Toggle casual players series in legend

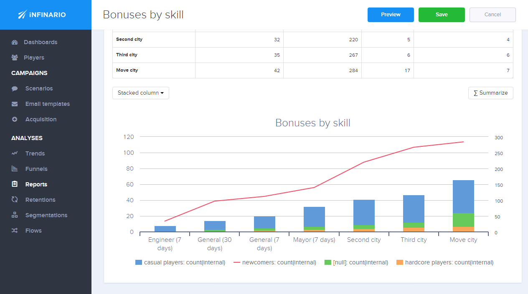pos(184,262)
